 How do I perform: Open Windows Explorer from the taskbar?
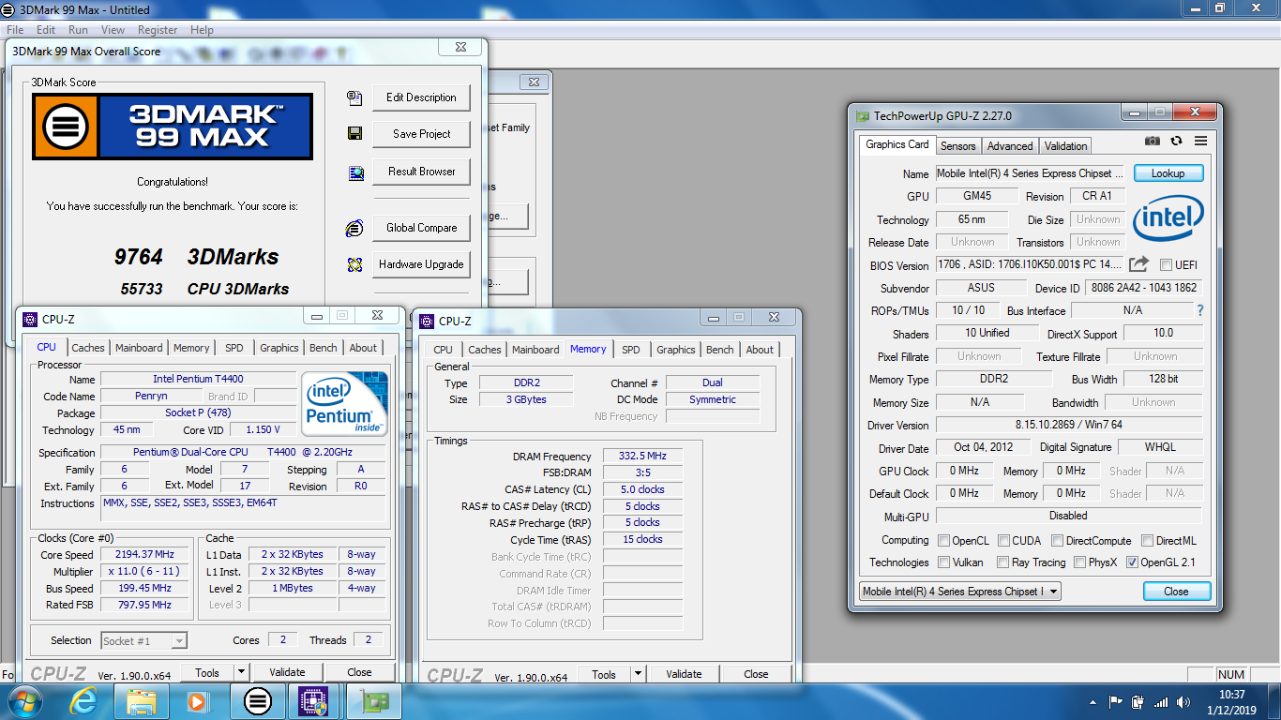(x=142, y=701)
